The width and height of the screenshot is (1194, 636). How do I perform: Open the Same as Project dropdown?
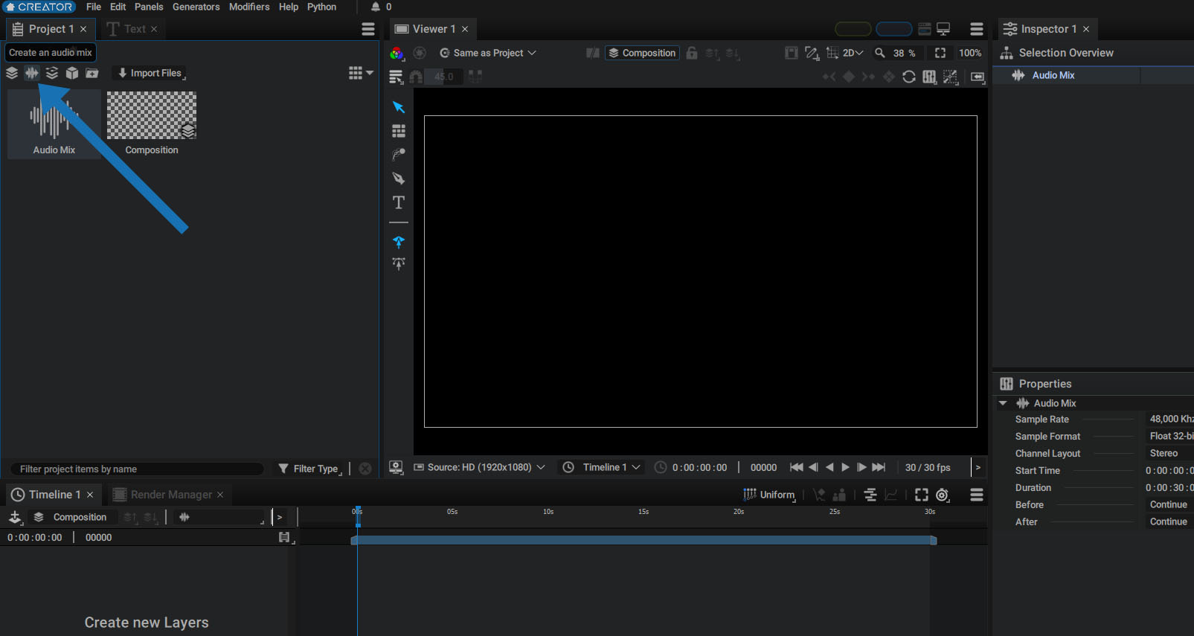coord(488,53)
